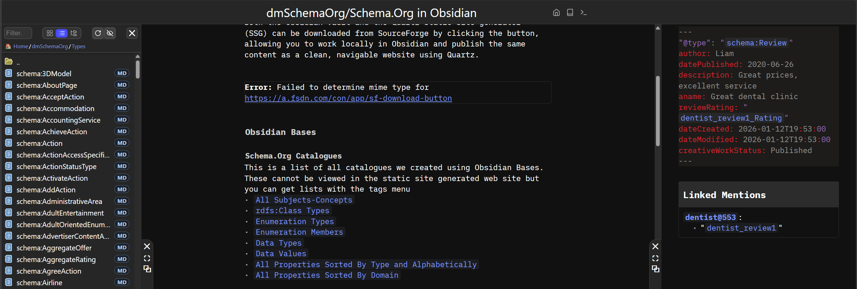Switch file explorer to grid view
The width and height of the screenshot is (857, 289).
click(50, 33)
